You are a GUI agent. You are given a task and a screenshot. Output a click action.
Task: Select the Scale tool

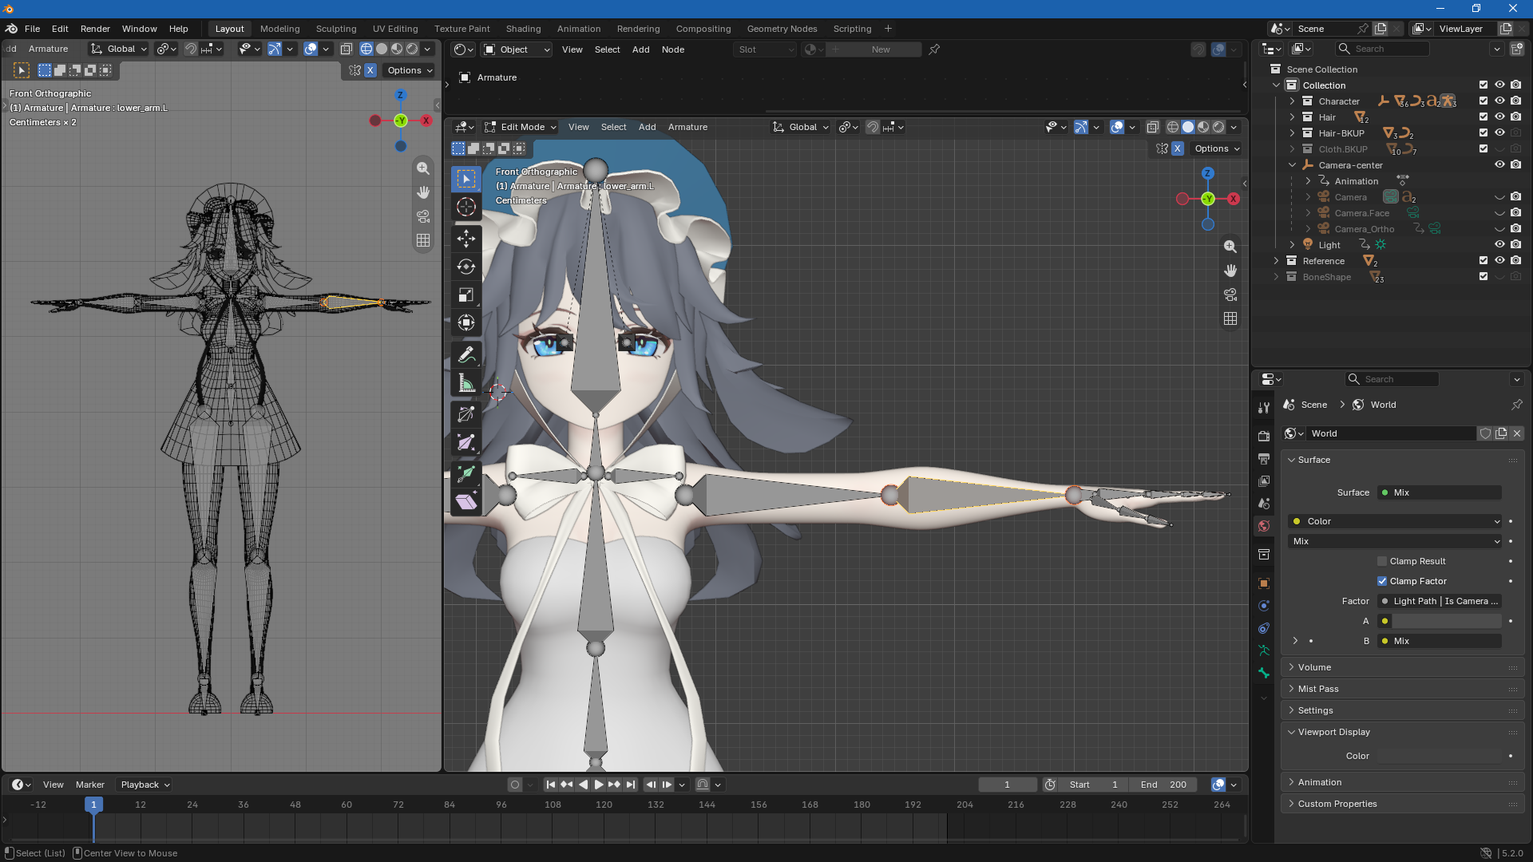[466, 295]
